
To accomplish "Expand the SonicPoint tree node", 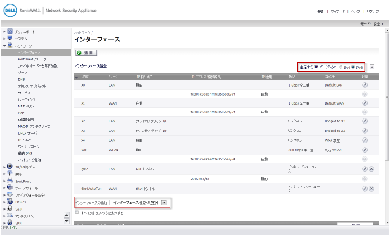I will tap(4, 181).
